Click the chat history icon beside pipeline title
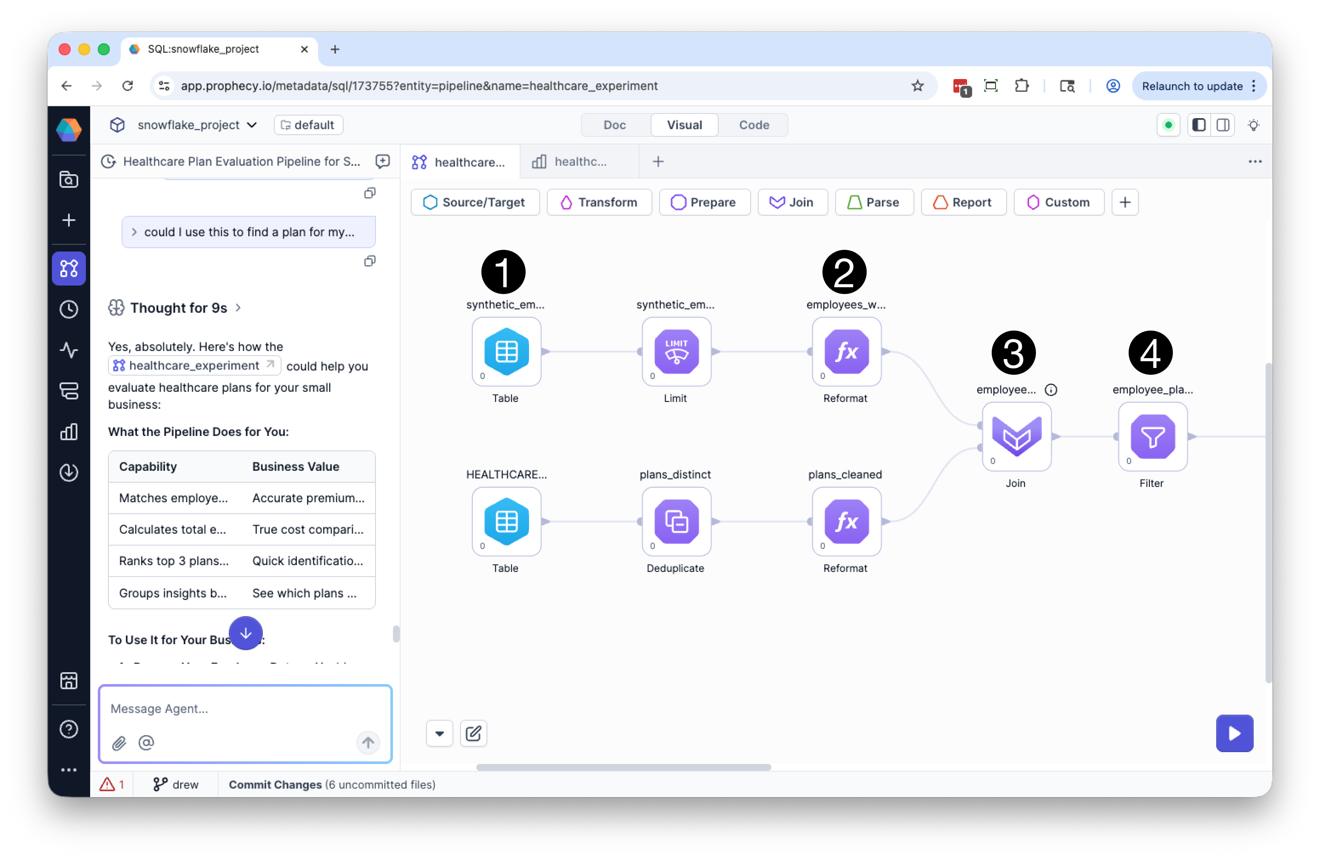Image resolution: width=1320 pixels, height=860 pixels. pos(109,161)
